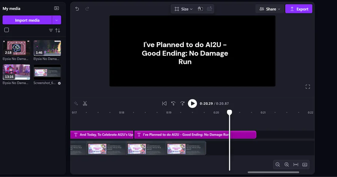Image resolution: width=337 pixels, height=177 pixels.
Task: Click the preview title text in canvas
Action: click(x=185, y=53)
